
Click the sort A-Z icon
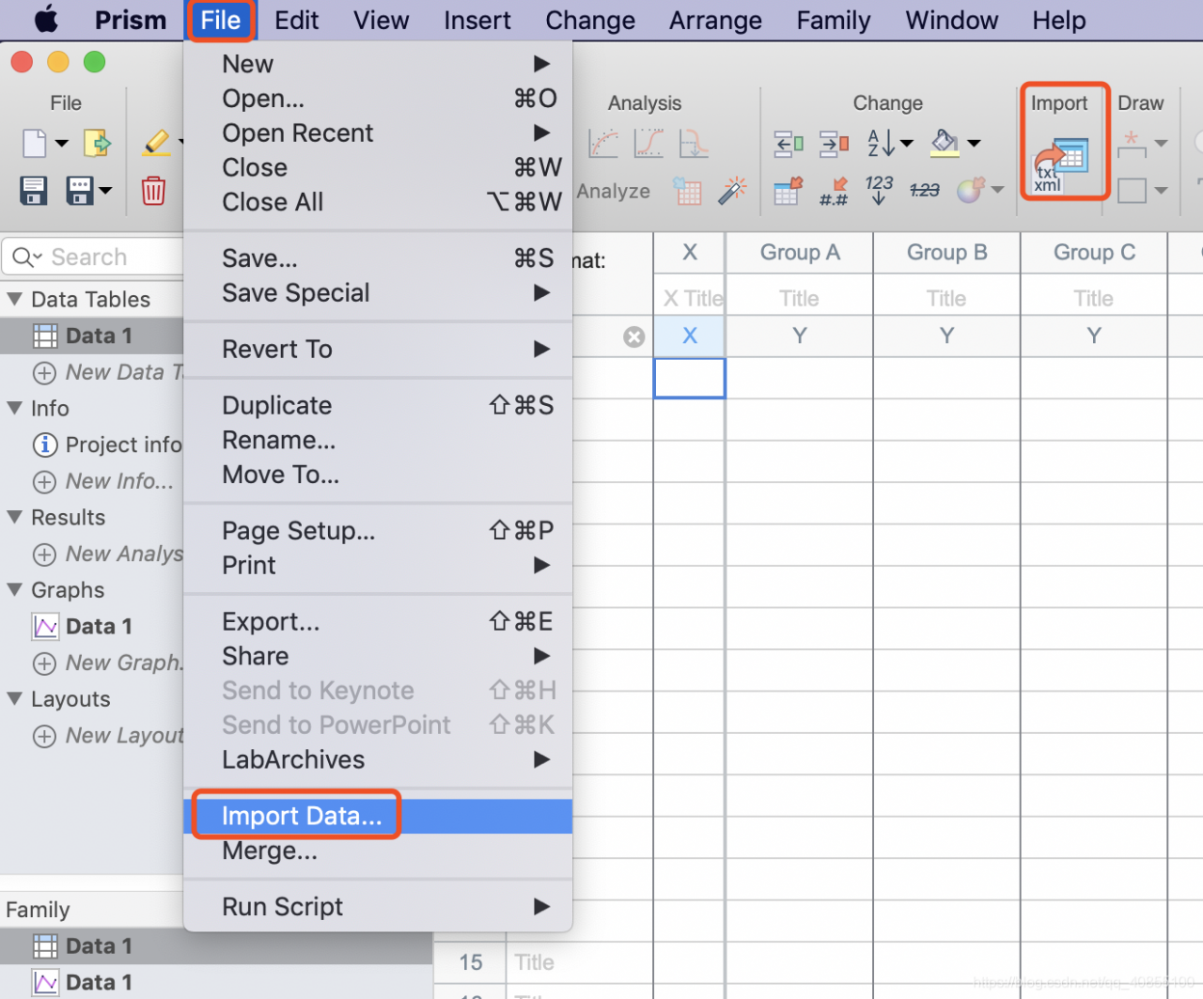(x=881, y=143)
